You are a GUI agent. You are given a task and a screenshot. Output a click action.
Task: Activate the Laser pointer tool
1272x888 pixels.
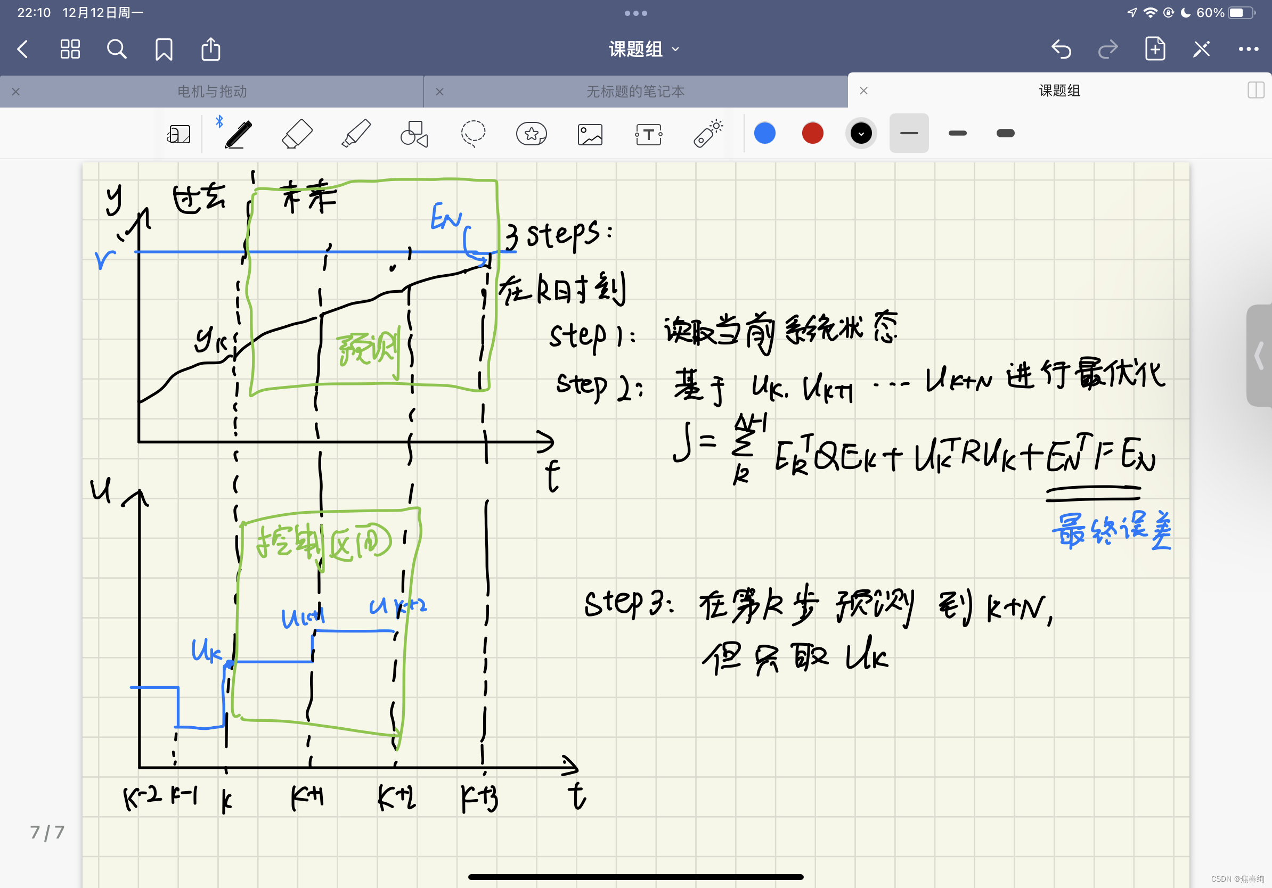(x=707, y=134)
